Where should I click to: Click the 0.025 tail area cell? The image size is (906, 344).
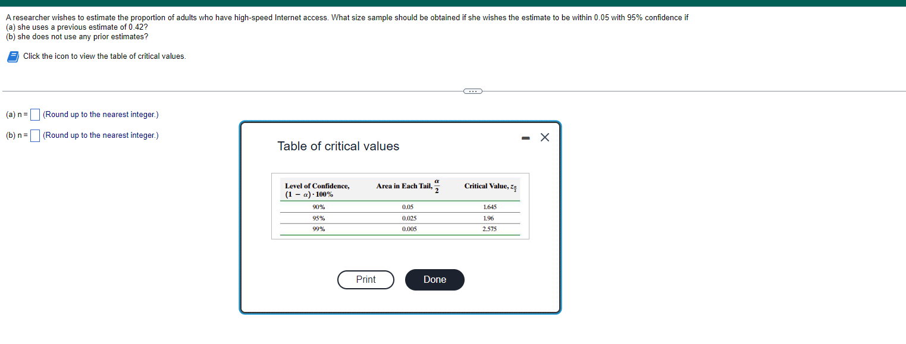(408, 218)
